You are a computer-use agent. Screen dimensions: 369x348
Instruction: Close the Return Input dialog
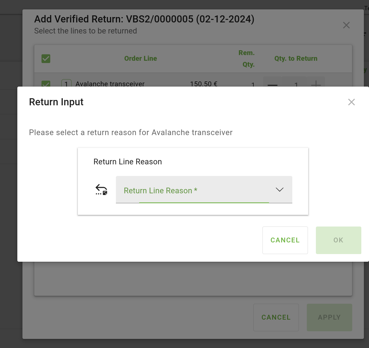(x=351, y=102)
